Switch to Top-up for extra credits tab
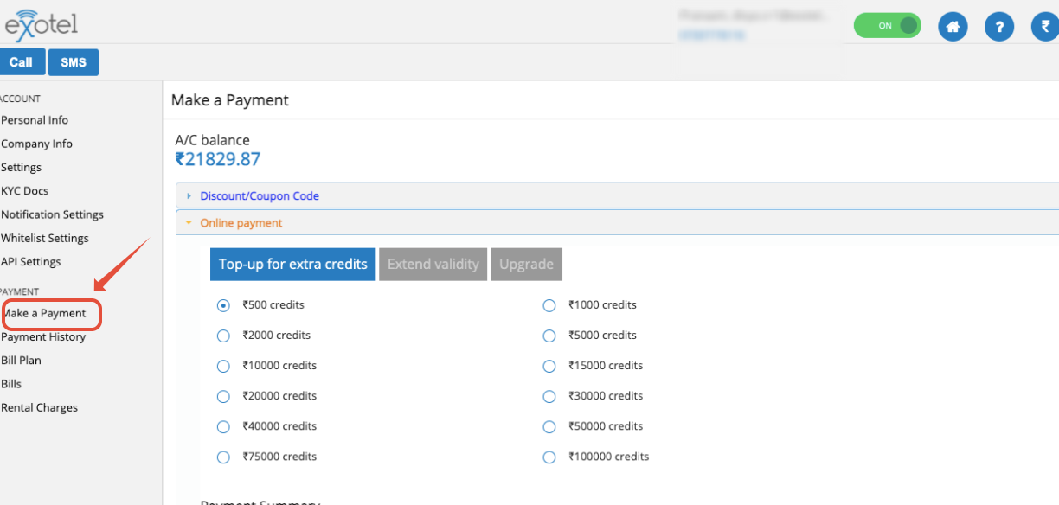Viewport: 1059px width, 505px height. [x=293, y=265]
